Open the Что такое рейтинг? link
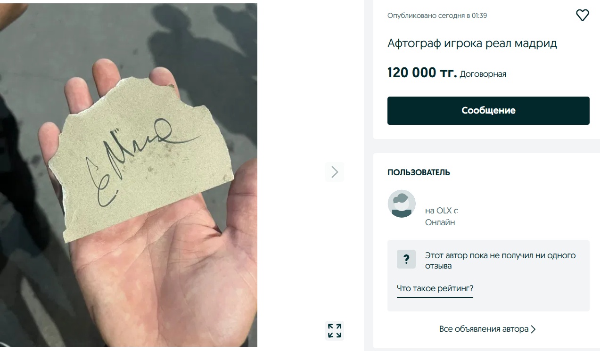The image size is (600, 351). click(435, 288)
